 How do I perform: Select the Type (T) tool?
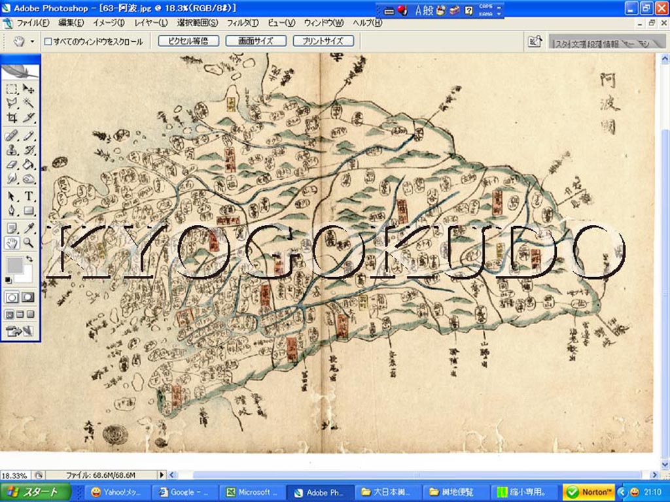click(x=28, y=196)
